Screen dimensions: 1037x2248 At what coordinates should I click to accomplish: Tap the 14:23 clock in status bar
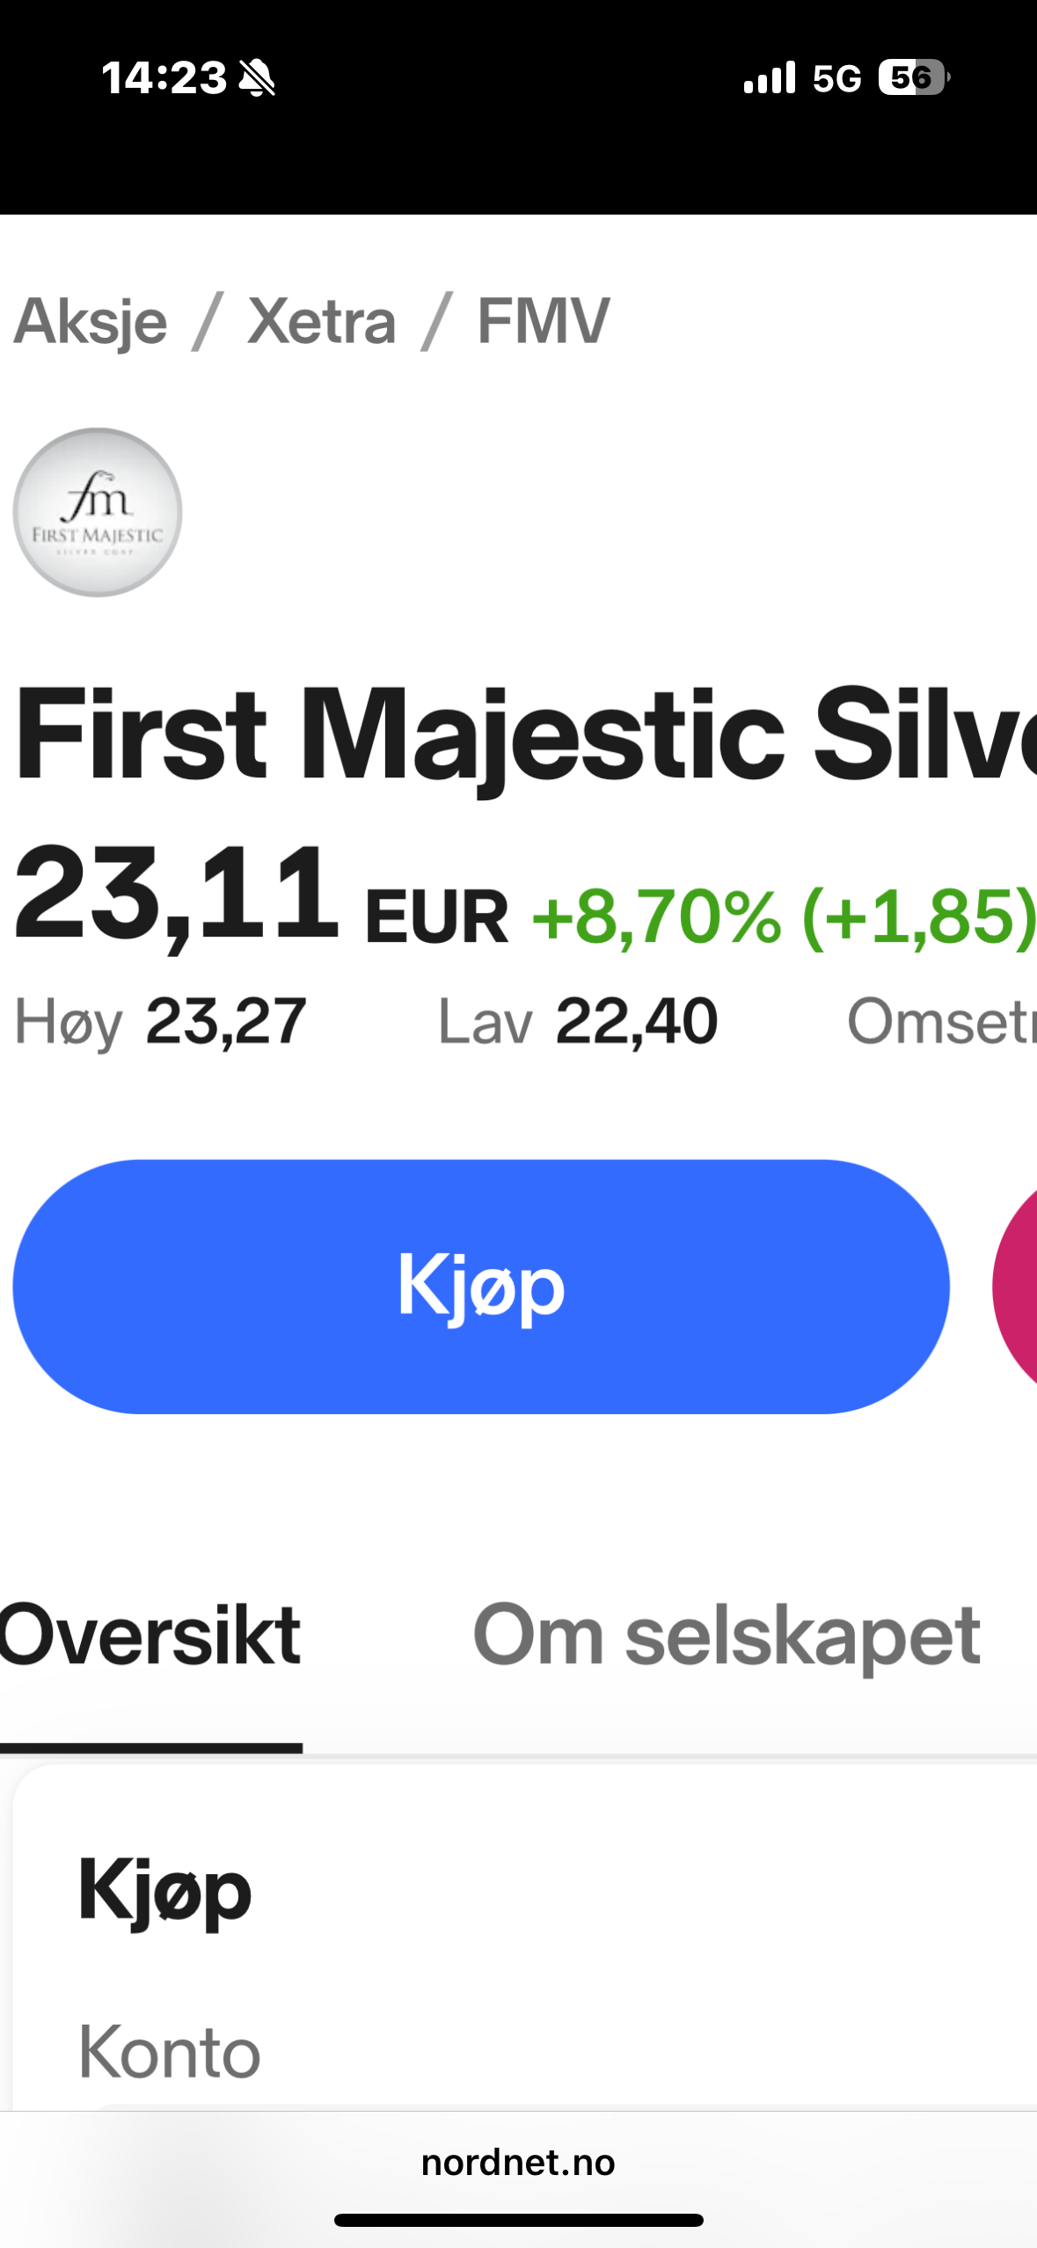(164, 77)
